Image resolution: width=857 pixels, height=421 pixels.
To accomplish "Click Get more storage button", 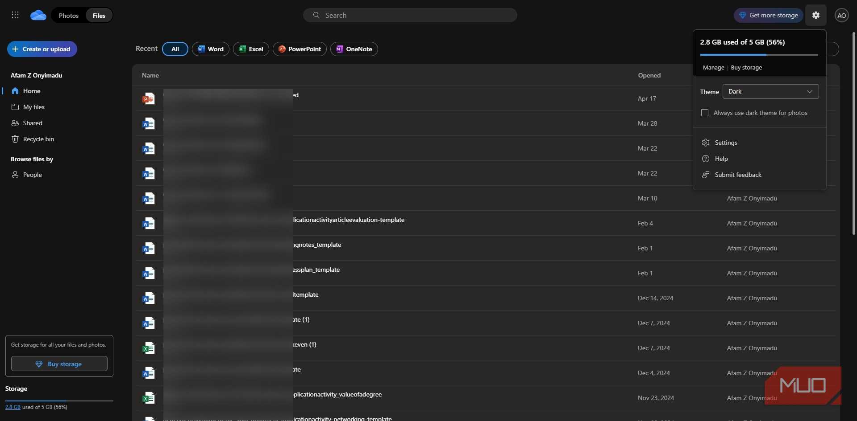I will coord(768,15).
